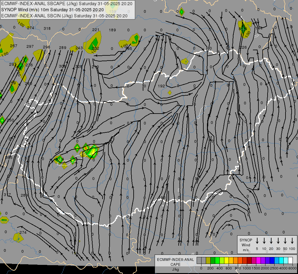Viewport: 298px width, 274px height.
Task: Click the 4000 tick label in CAPE legend
Action: 283,268
